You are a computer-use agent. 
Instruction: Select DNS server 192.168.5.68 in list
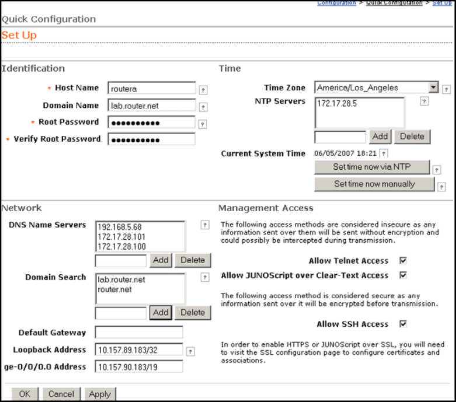coord(120,227)
